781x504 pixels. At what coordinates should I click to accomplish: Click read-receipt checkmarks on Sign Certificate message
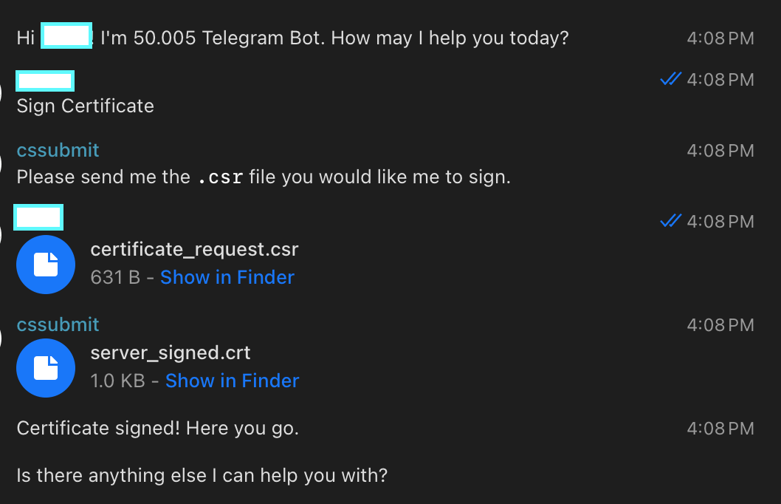[670, 79]
